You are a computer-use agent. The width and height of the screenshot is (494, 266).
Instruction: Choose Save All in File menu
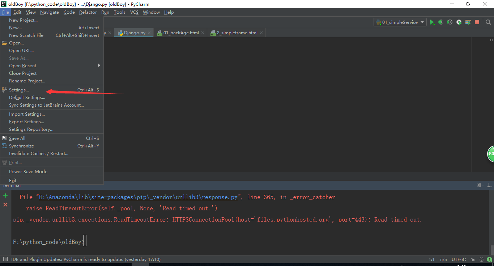coord(52,138)
